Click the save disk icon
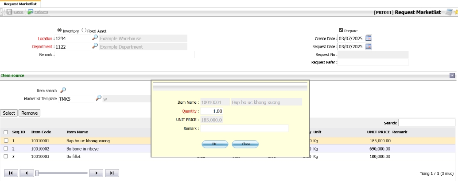Image resolution: width=458 pixels, height=181 pixels. 9,12
